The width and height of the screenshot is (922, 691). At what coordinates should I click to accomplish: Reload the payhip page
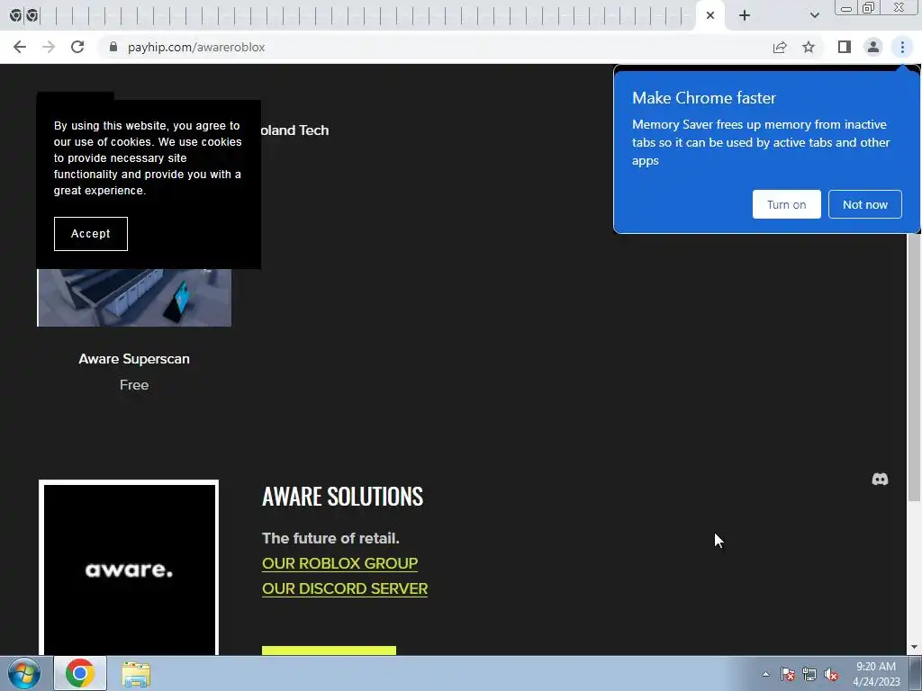(77, 47)
